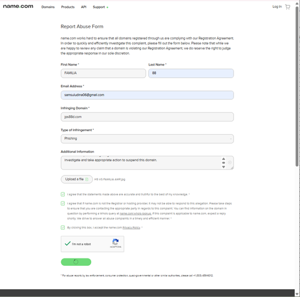Open the Privacy Policy link
The height and width of the screenshot is (297, 300).
[x=131, y=228]
